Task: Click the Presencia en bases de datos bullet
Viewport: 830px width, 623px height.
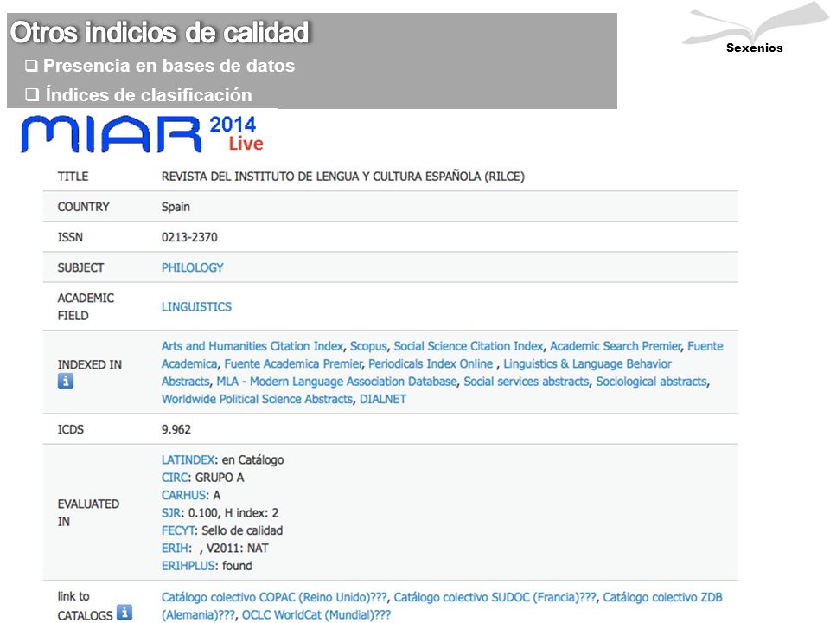Action: click(x=161, y=66)
